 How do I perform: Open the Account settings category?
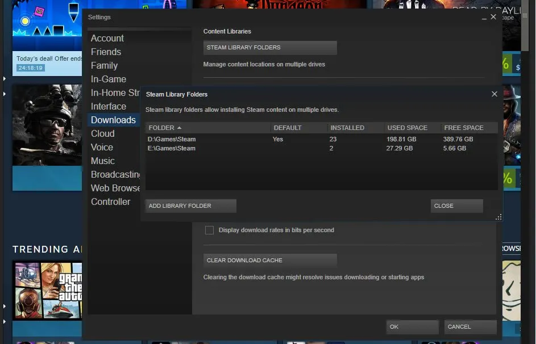(107, 38)
